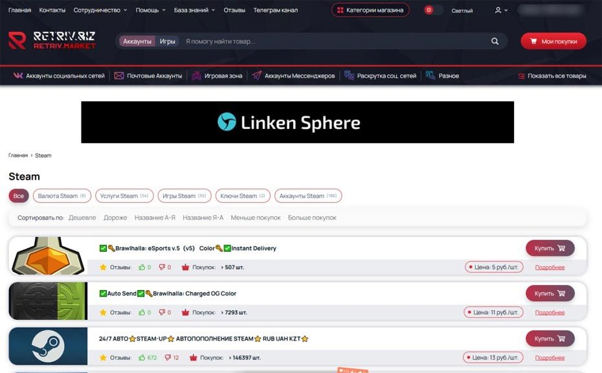Open Подробнее for Charged OG Color
The height and width of the screenshot is (373, 602).
[x=550, y=313]
